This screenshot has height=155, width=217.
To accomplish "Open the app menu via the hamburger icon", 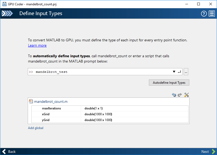I will pos(212,14).
